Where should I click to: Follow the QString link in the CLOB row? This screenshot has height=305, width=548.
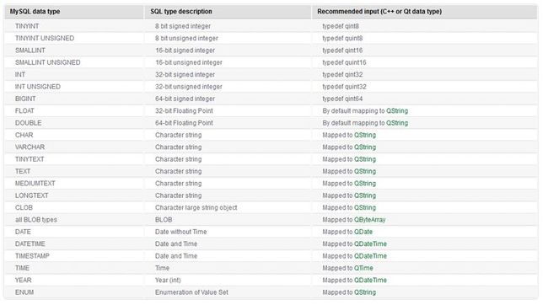point(365,207)
